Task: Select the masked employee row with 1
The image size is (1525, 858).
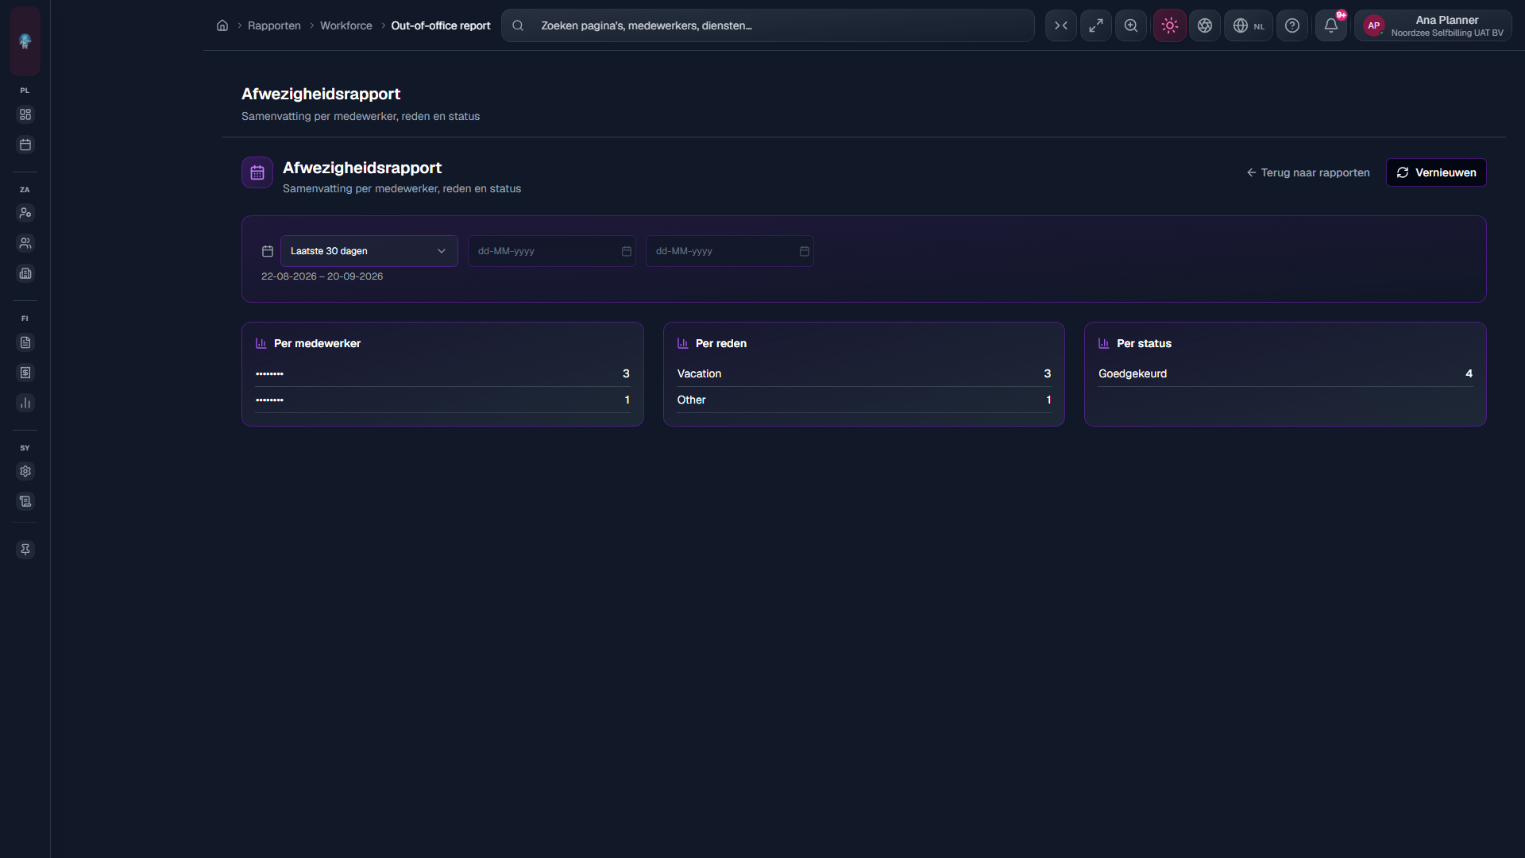Action: pyautogui.click(x=442, y=400)
